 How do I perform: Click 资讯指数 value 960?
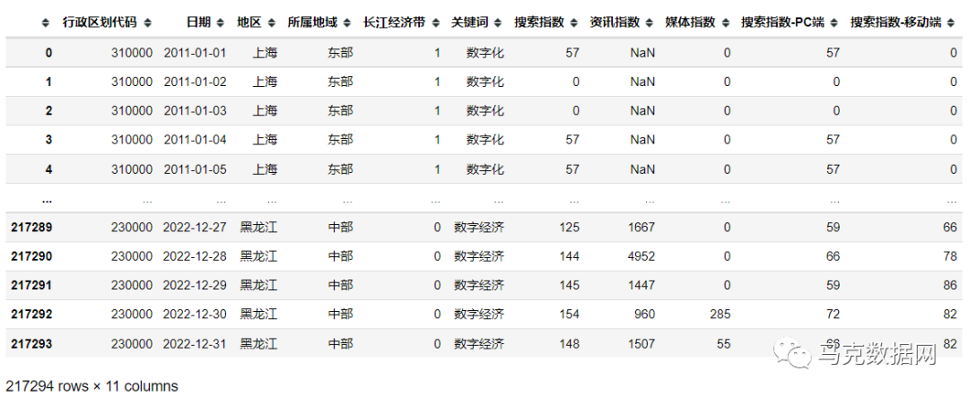pos(645,315)
